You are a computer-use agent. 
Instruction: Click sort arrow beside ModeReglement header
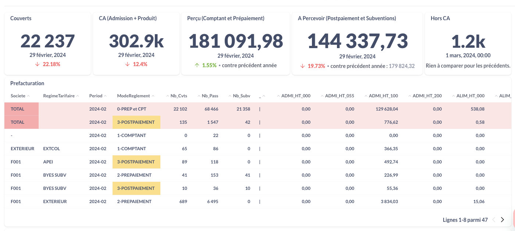point(153,96)
